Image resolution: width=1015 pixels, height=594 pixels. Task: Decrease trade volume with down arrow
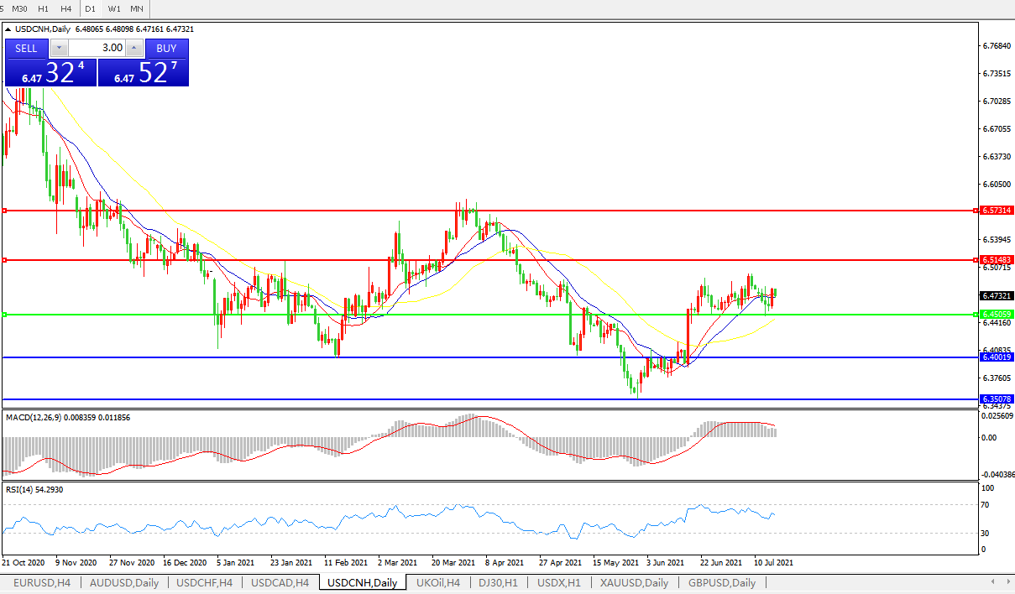pyautogui.click(x=59, y=48)
